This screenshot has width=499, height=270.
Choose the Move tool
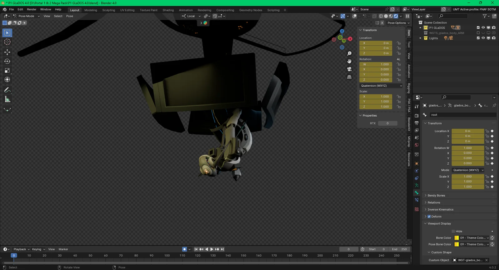pyautogui.click(x=7, y=52)
